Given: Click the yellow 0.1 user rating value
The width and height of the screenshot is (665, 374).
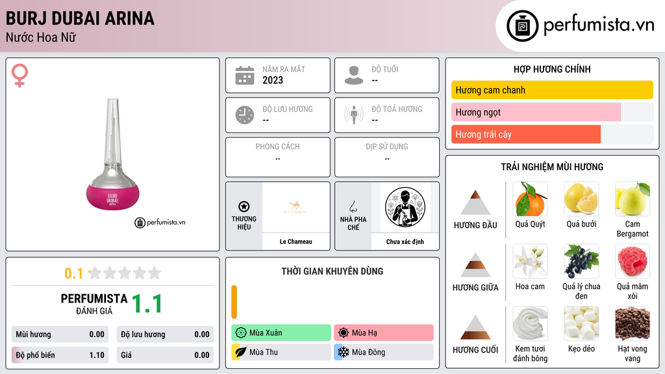Looking at the screenshot, I should 74,273.
